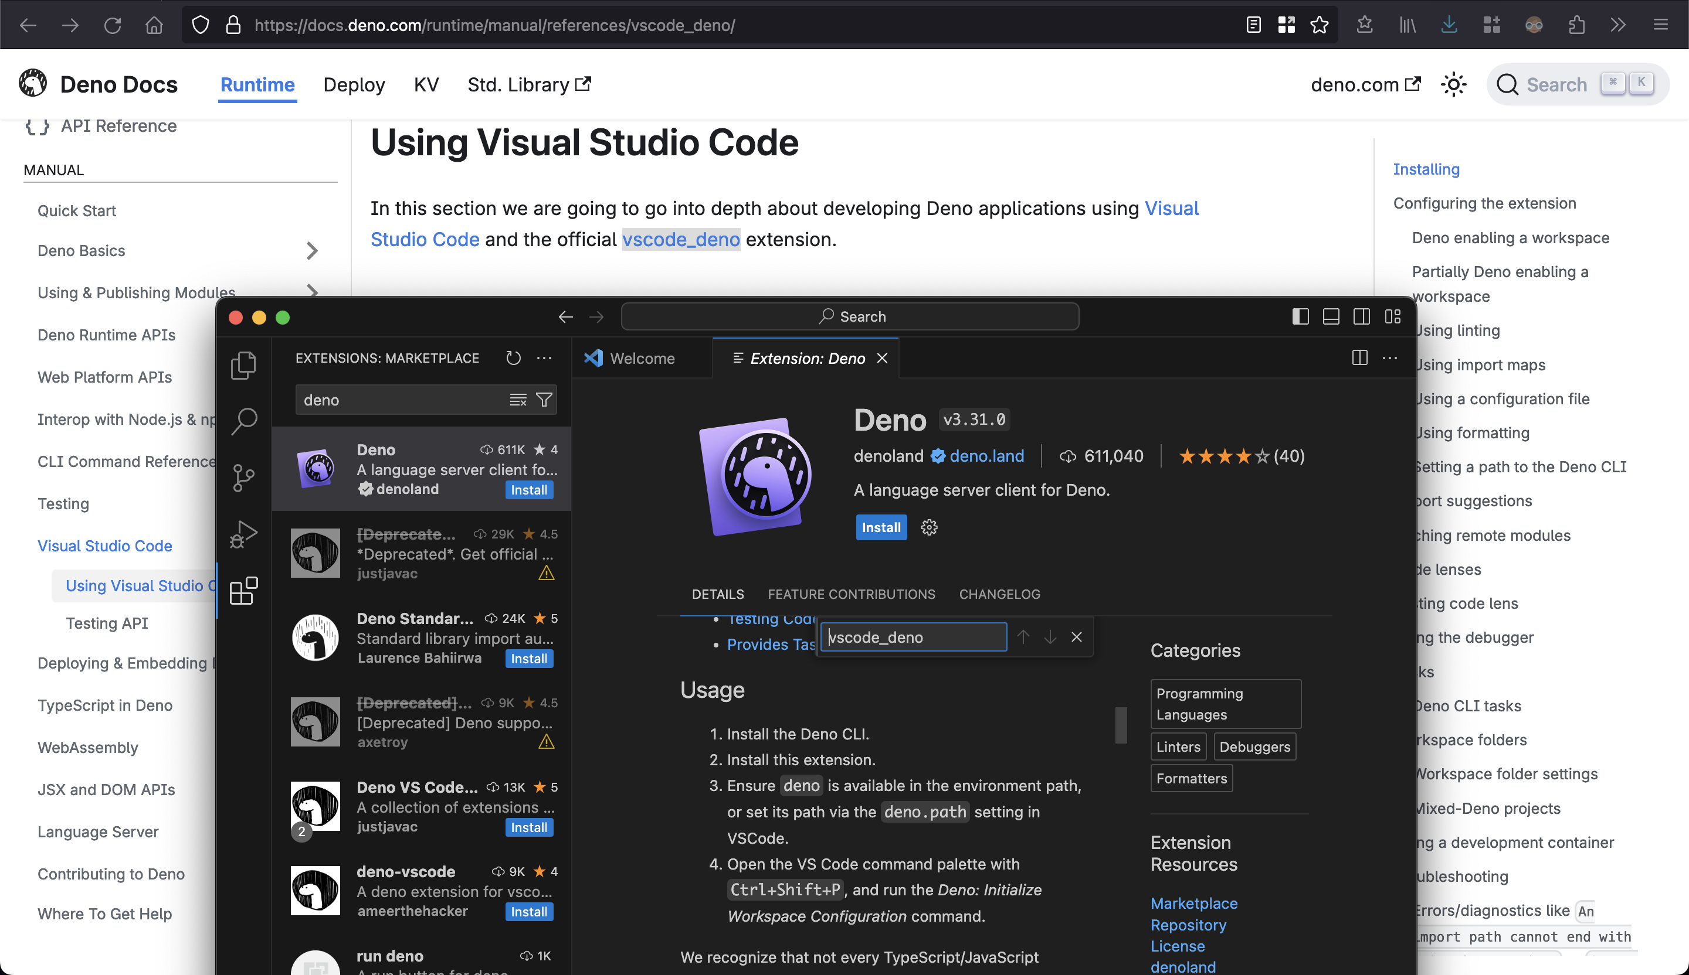
Task: Click the find field containing vscode_deno
Action: click(914, 637)
